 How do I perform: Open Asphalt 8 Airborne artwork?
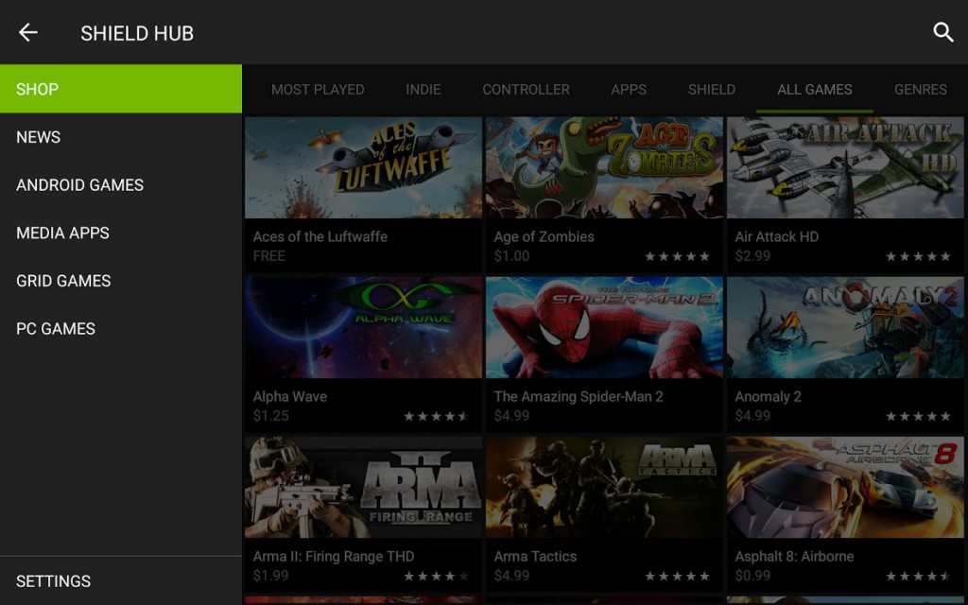click(x=845, y=487)
